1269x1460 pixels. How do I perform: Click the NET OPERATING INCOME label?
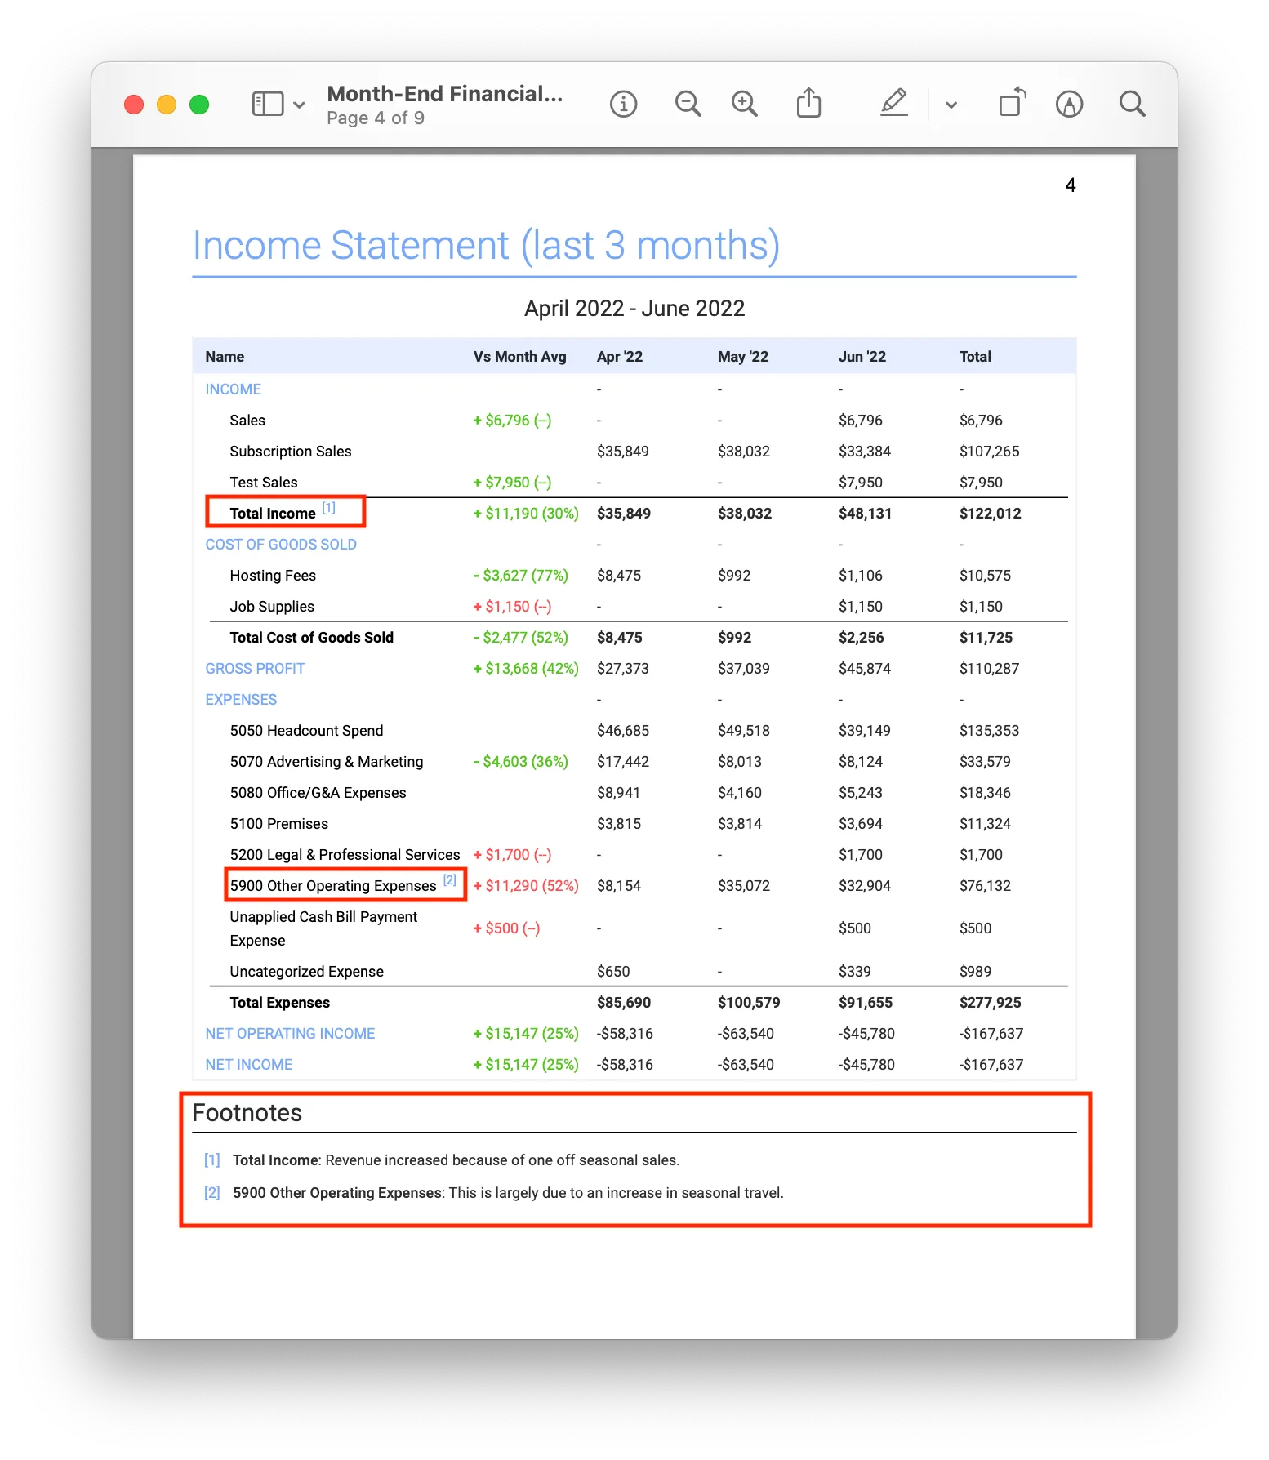coord(290,1034)
